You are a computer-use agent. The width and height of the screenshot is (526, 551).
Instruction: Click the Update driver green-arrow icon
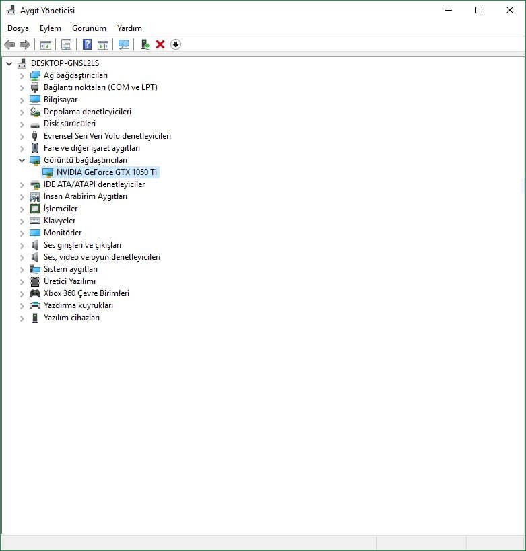point(145,44)
